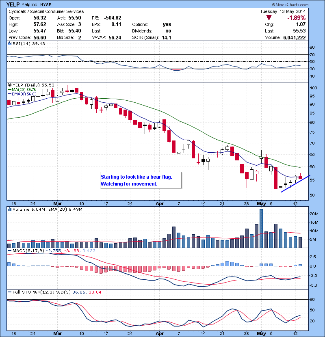Click the VWAP value 56.24
325x337 pixels.
[115, 38]
